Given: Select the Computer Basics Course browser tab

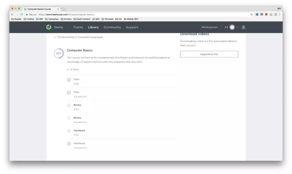Looking at the screenshot, I should point(41,9).
